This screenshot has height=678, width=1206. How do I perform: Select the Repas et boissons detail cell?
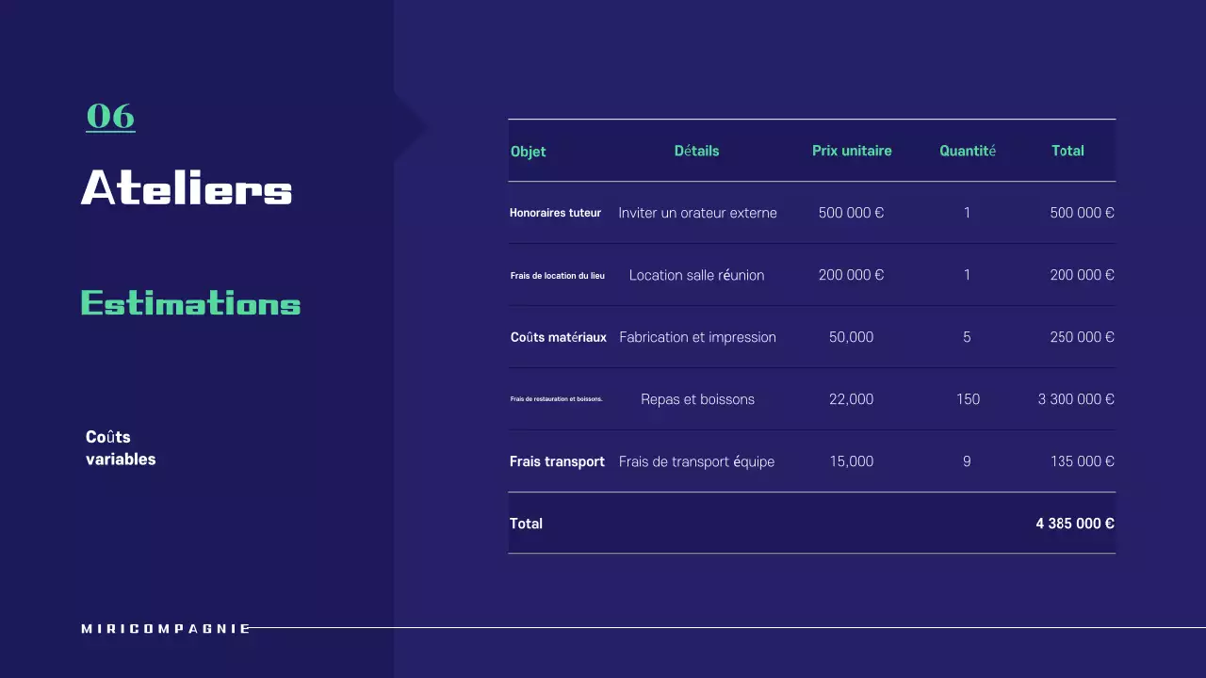[x=697, y=399]
